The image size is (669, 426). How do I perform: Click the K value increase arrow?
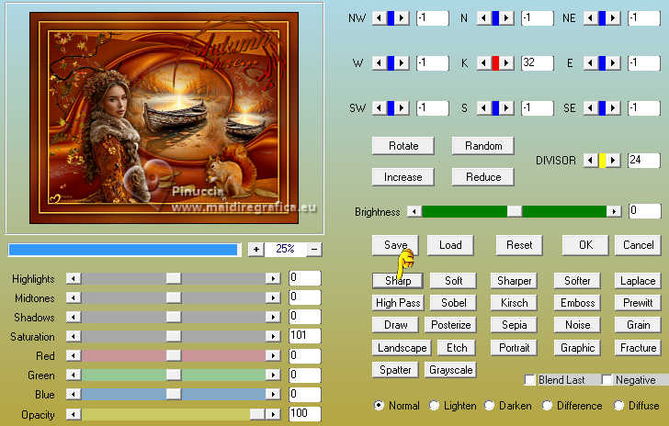click(506, 63)
